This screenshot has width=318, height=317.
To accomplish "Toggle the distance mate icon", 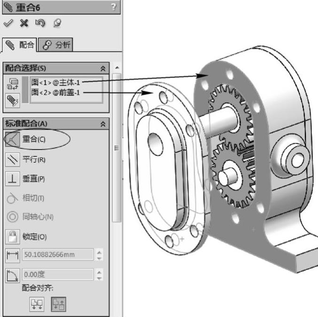I will [x=13, y=255].
